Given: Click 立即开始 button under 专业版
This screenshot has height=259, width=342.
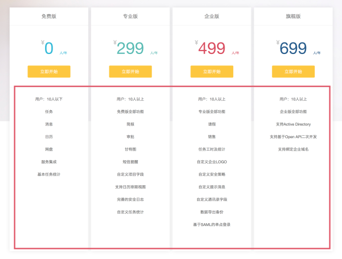Looking at the screenshot, I should pos(131,72).
